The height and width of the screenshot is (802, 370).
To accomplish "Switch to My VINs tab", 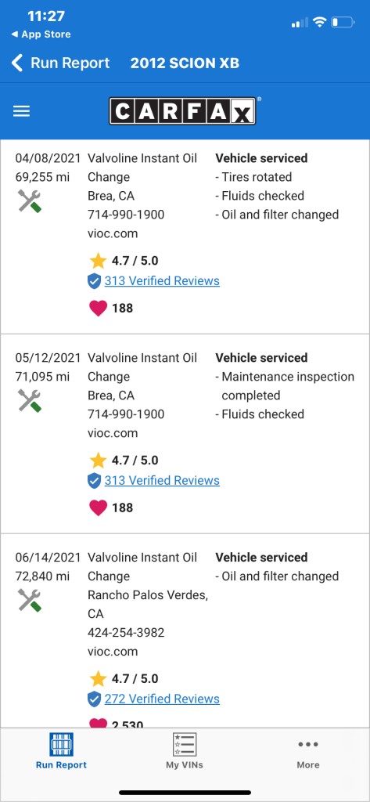I will [185, 751].
